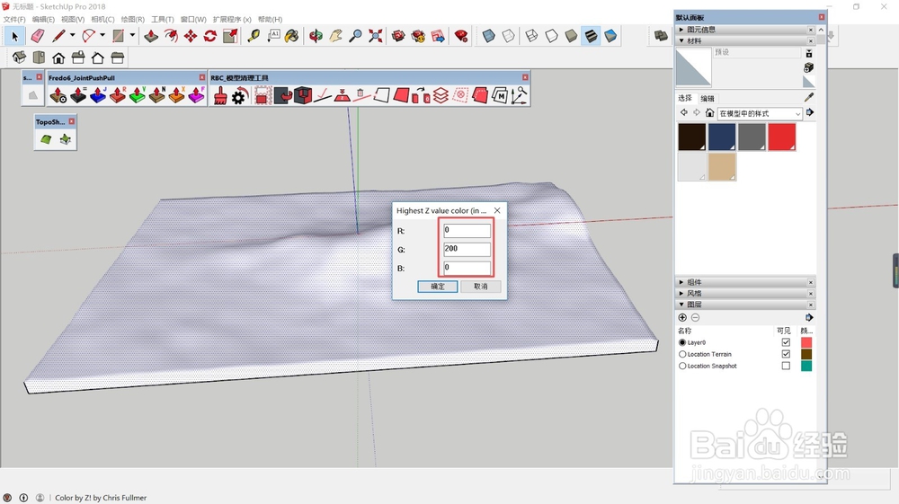
Task: Open the shape tool dropdown arrow
Action: point(132,36)
